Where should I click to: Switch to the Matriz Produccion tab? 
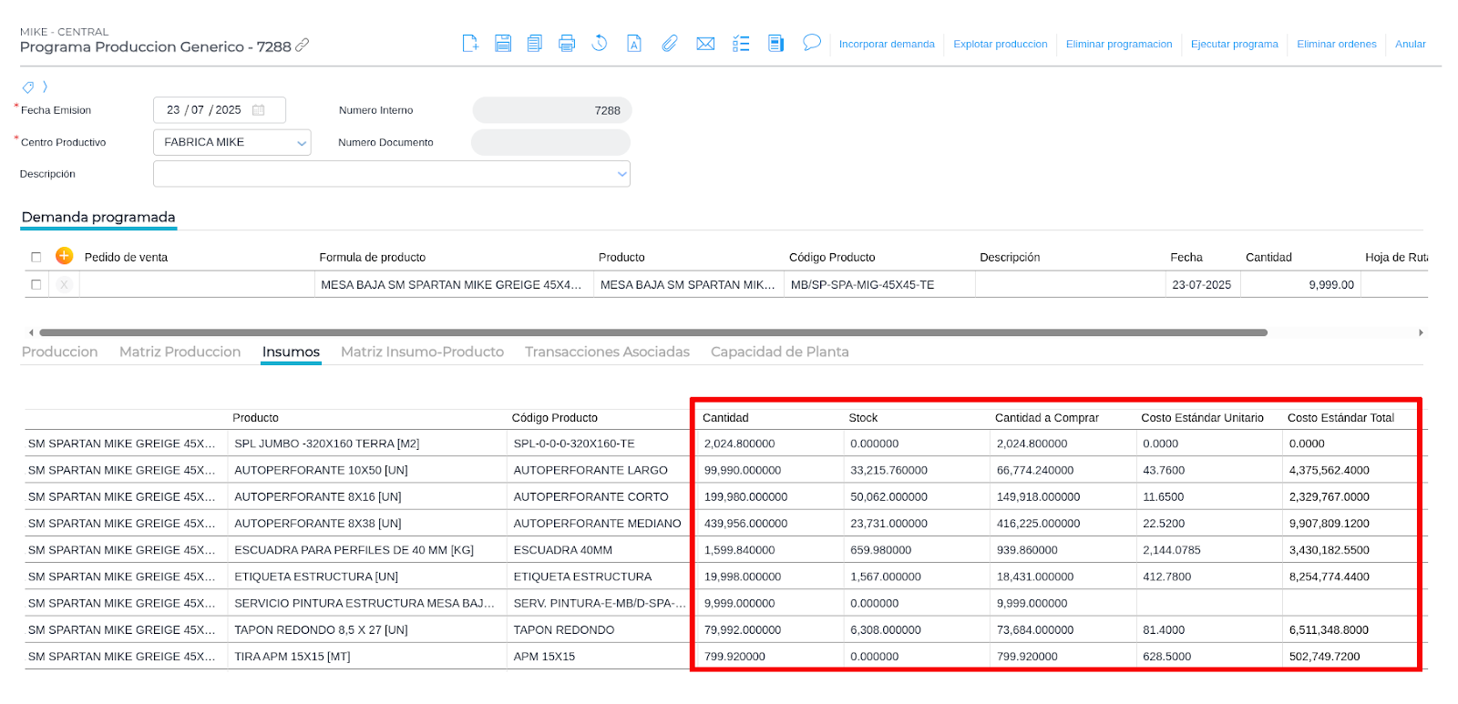(x=180, y=352)
